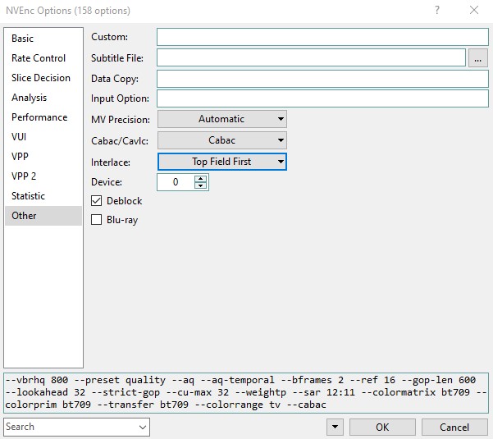Screen dimensions: 493x439
Task: Switch to Rate Control page
Action: 43,58
